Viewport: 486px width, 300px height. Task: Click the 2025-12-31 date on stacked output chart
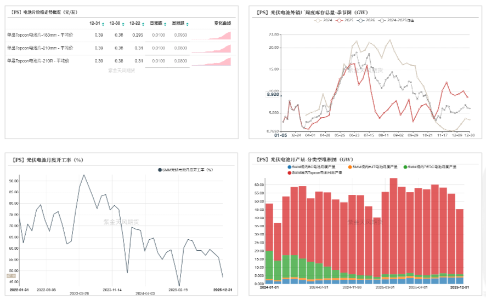459,287
